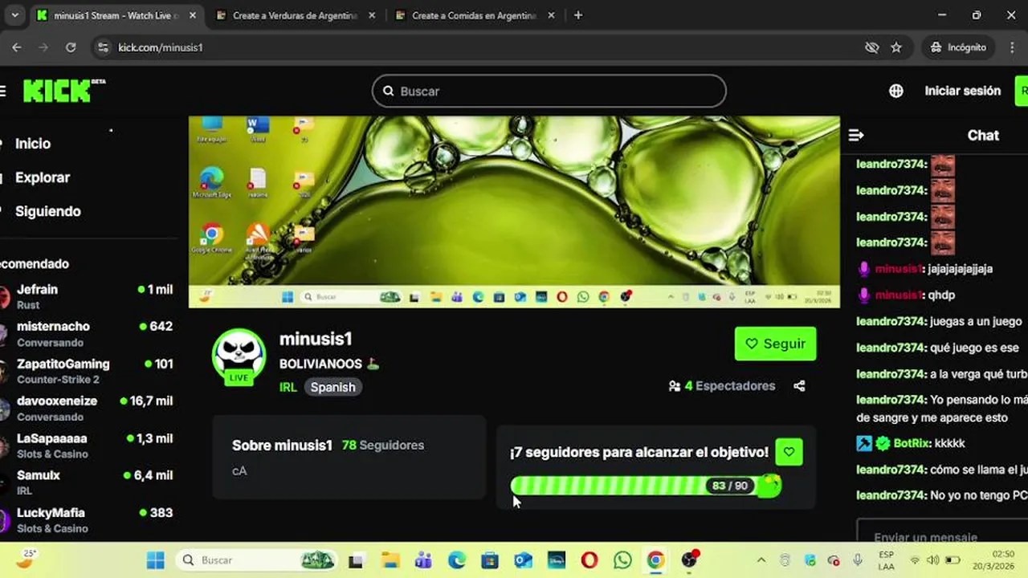This screenshot has width=1028, height=578.
Task: Open Outlook from the taskbar
Action: (x=523, y=560)
